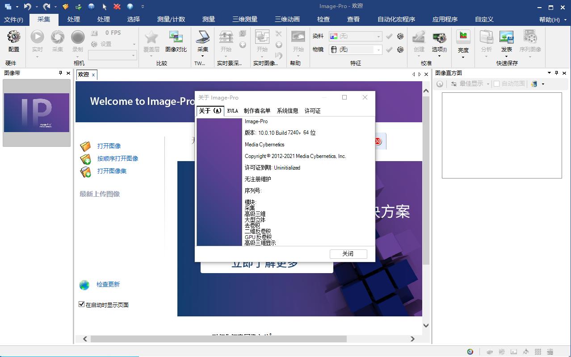The width and height of the screenshot is (571, 357).
Task: Switch to the 自动化宏程序 ribbon tab
Action: pyautogui.click(x=396, y=19)
